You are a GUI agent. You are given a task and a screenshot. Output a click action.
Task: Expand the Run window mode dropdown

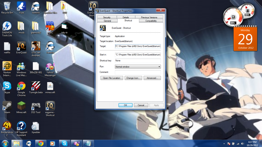pos(138,67)
